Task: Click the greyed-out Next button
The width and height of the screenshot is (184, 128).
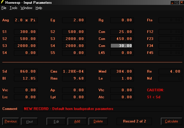Action: coord(29,121)
